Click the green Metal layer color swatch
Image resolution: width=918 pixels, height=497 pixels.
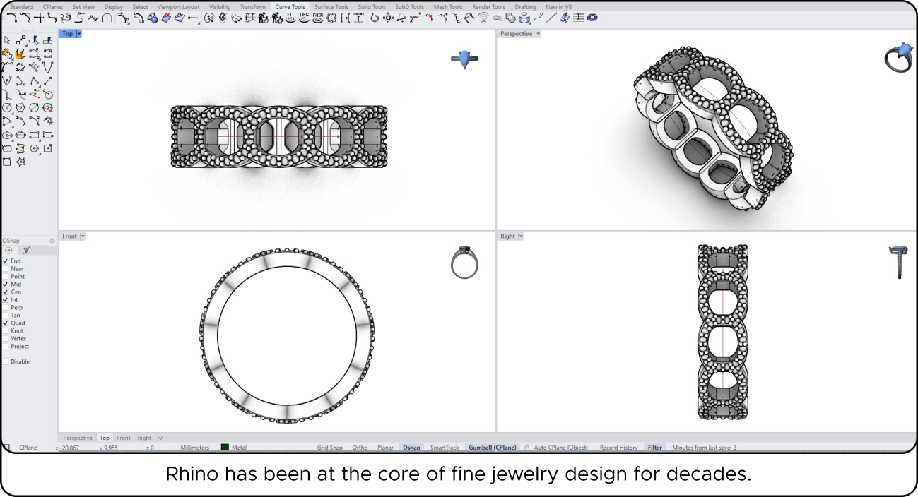click(225, 448)
